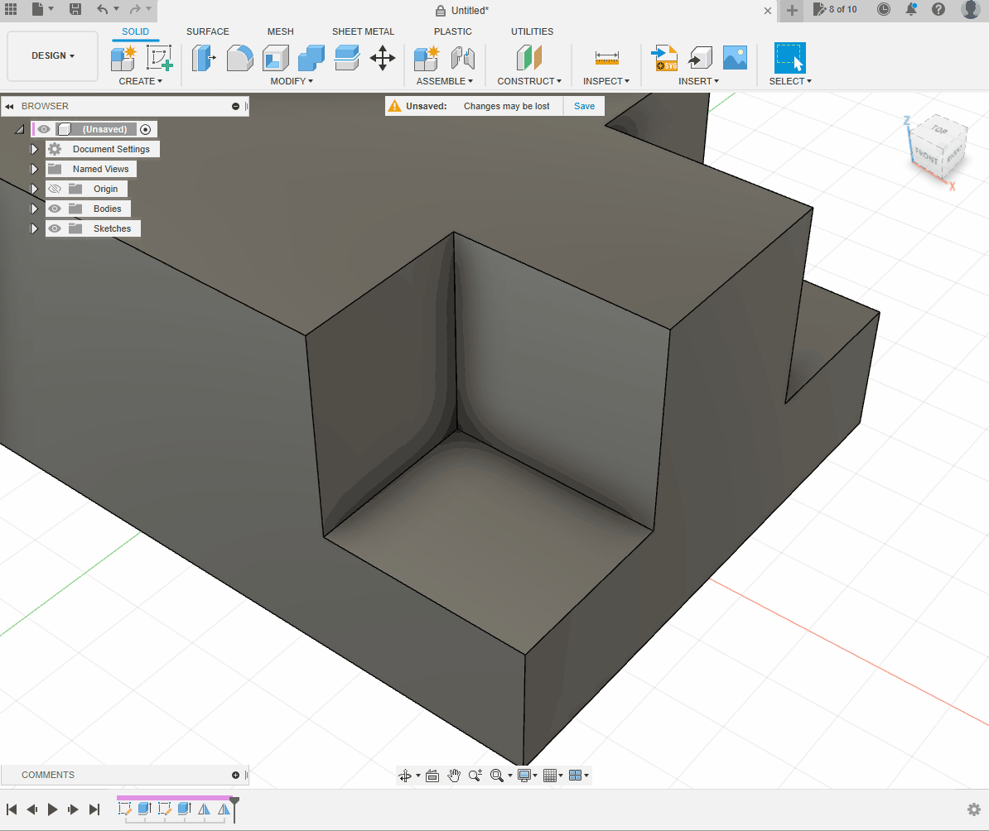The width and height of the screenshot is (989, 831).
Task: Expand the Document Settings node
Action: (x=34, y=149)
